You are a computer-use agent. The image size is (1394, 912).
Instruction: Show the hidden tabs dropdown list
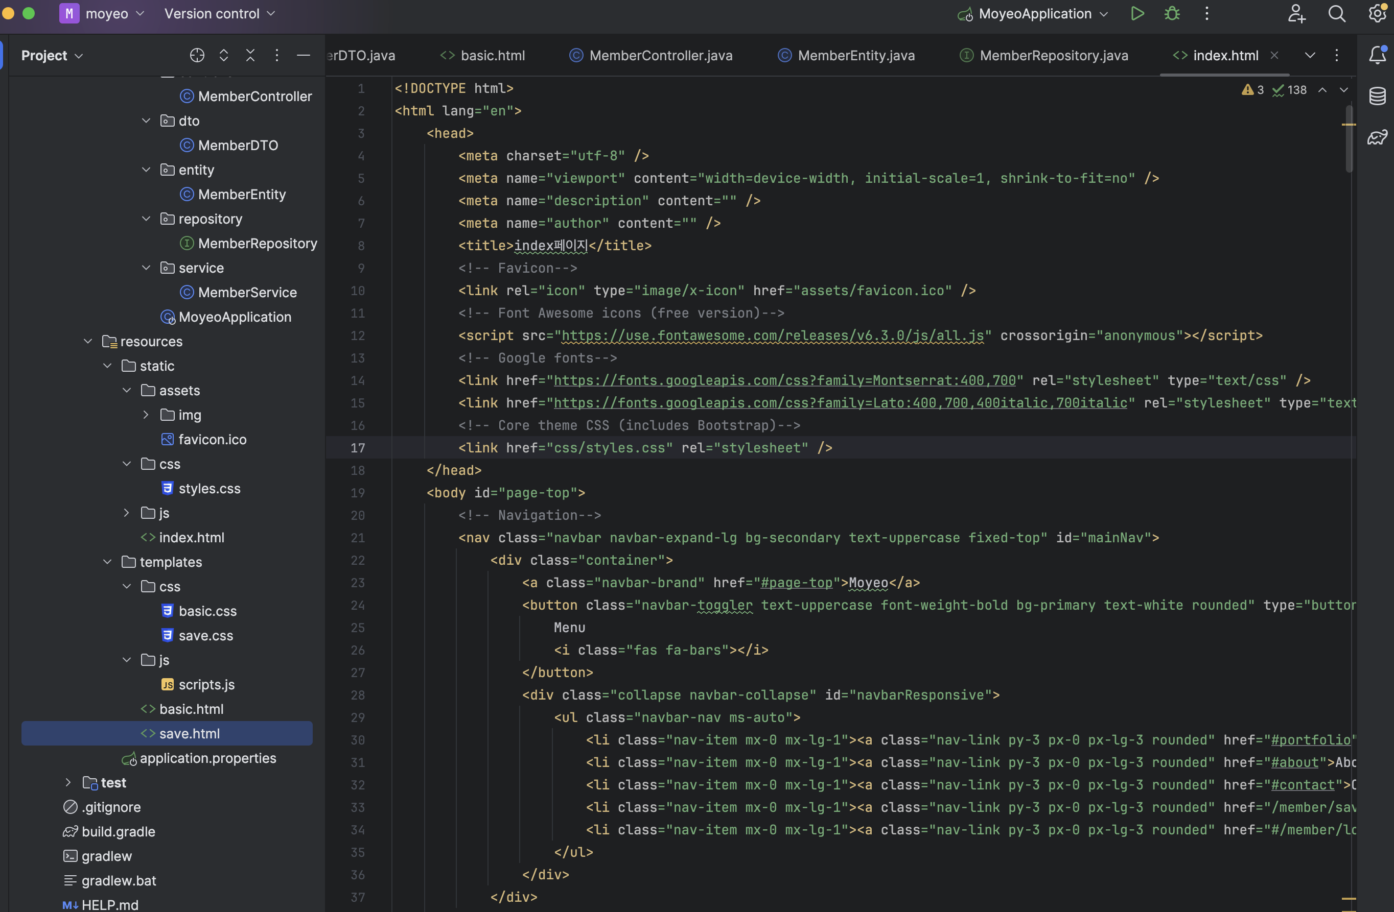coord(1310,55)
